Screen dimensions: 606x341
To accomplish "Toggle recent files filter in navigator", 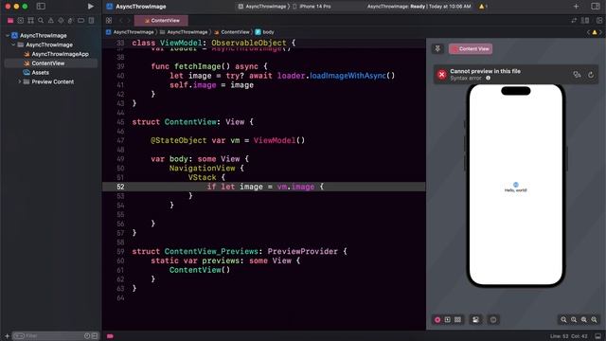I will click(x=87, y=336).
